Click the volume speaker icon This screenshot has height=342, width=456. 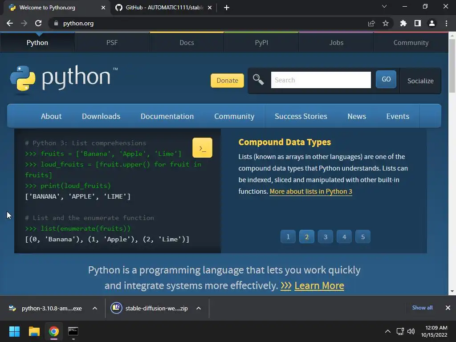[411, 331]
